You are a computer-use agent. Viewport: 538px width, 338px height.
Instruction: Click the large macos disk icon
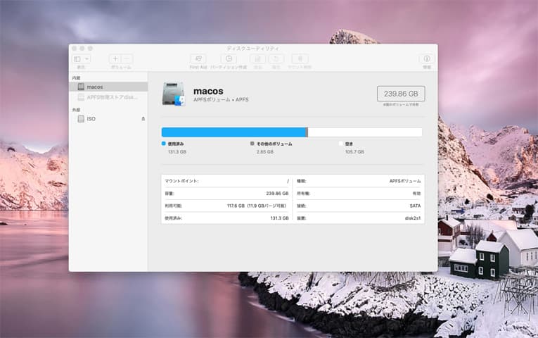point(173,94)
